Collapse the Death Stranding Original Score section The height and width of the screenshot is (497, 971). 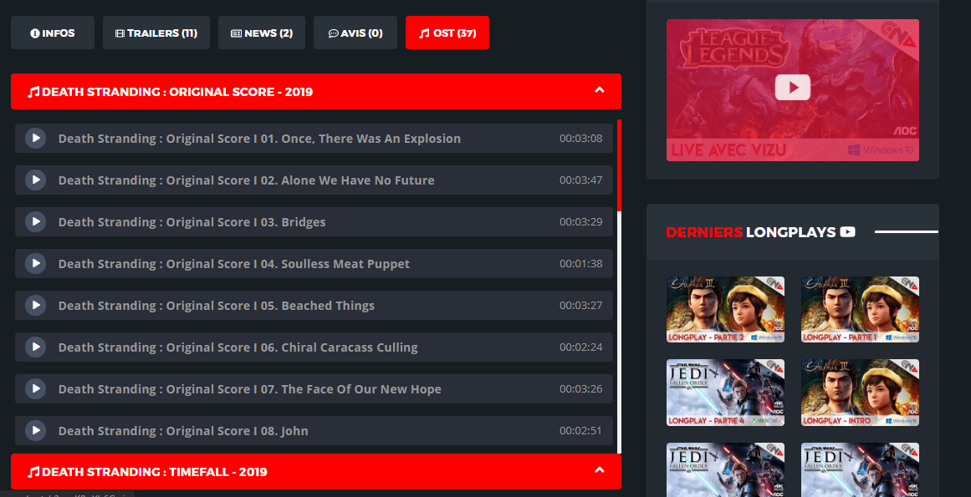click(599, 91)
